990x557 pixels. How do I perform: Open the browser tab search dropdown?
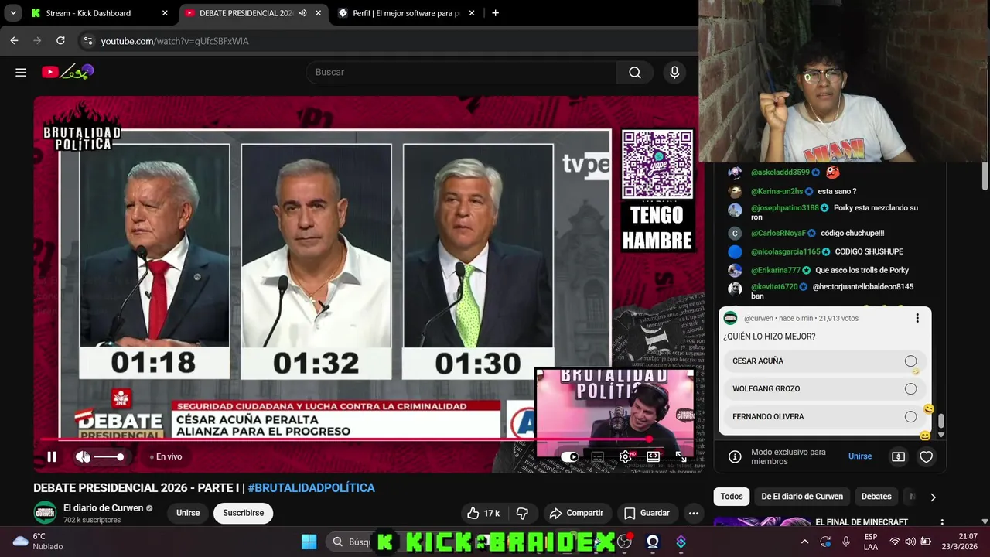pos(13,13)
